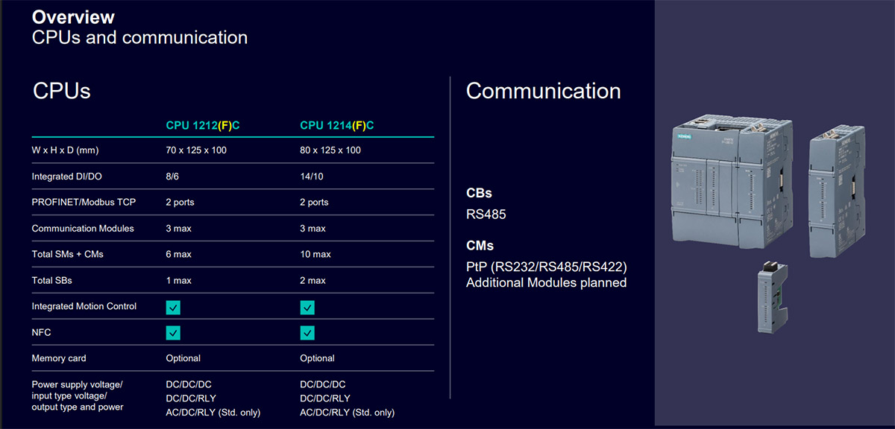
Task: Select the "CPU 1214(F)C" column header
Action: pos(337,126)
